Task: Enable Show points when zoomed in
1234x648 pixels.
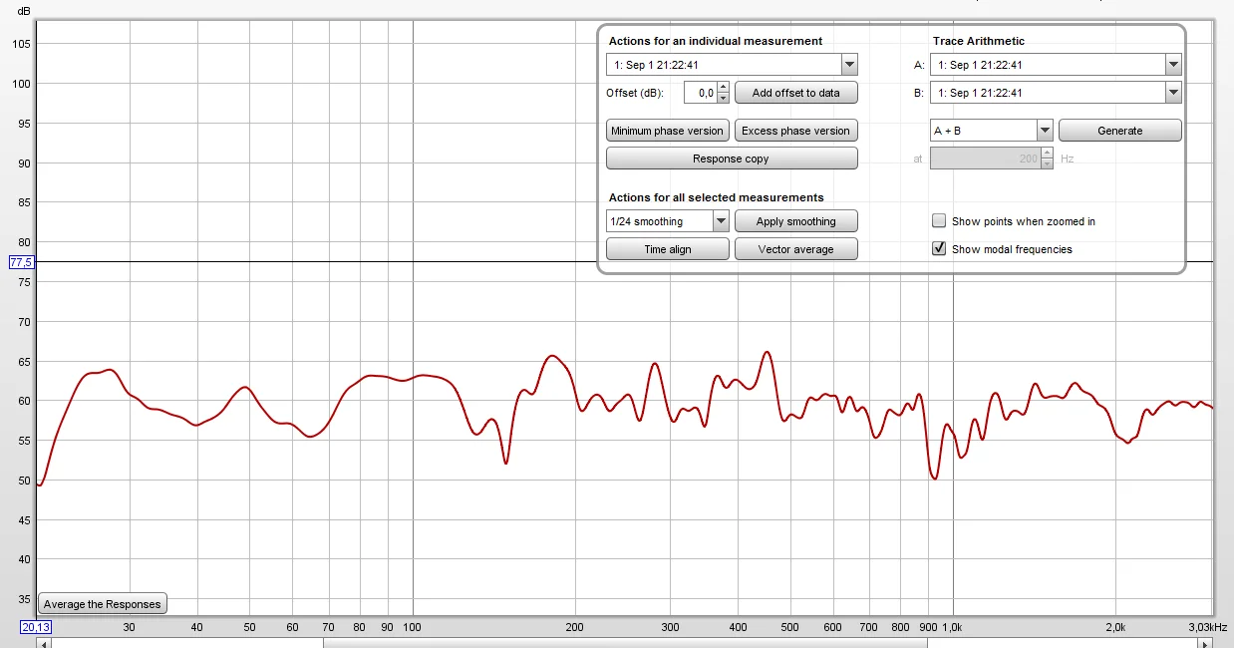Action: [939, 221]
